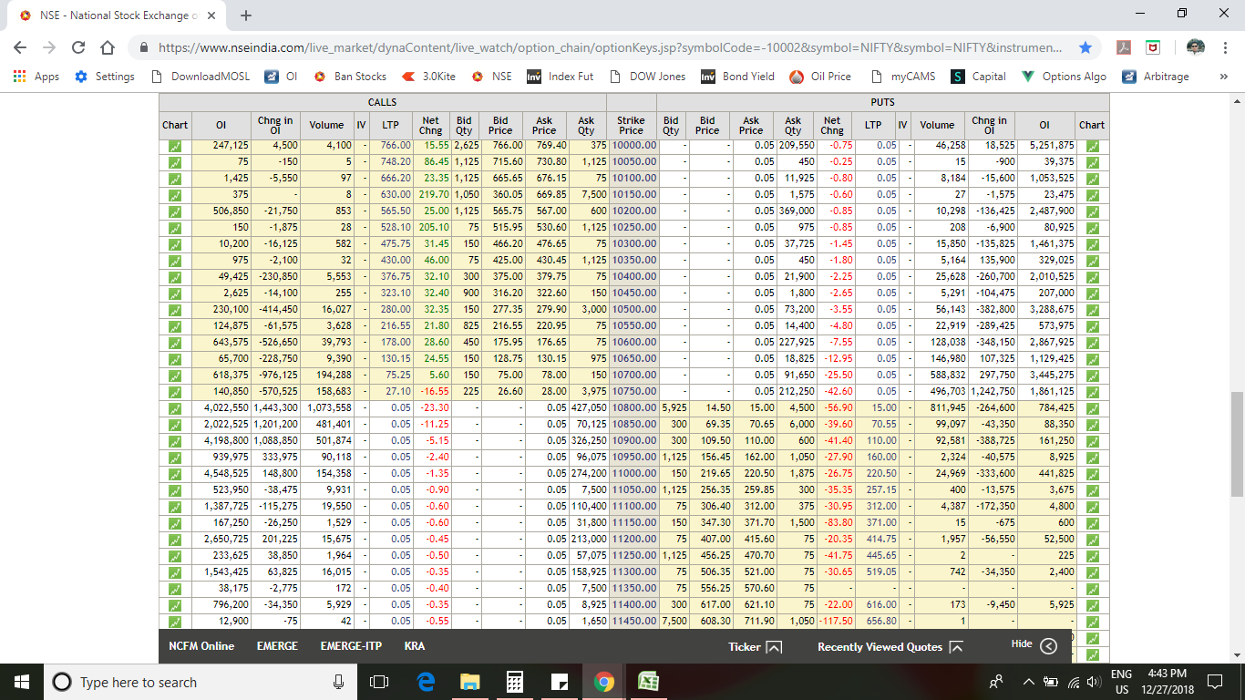Open new browser tab
Image resolution: width=1245 pixels, height=700 pixels.
coord(246,15)
